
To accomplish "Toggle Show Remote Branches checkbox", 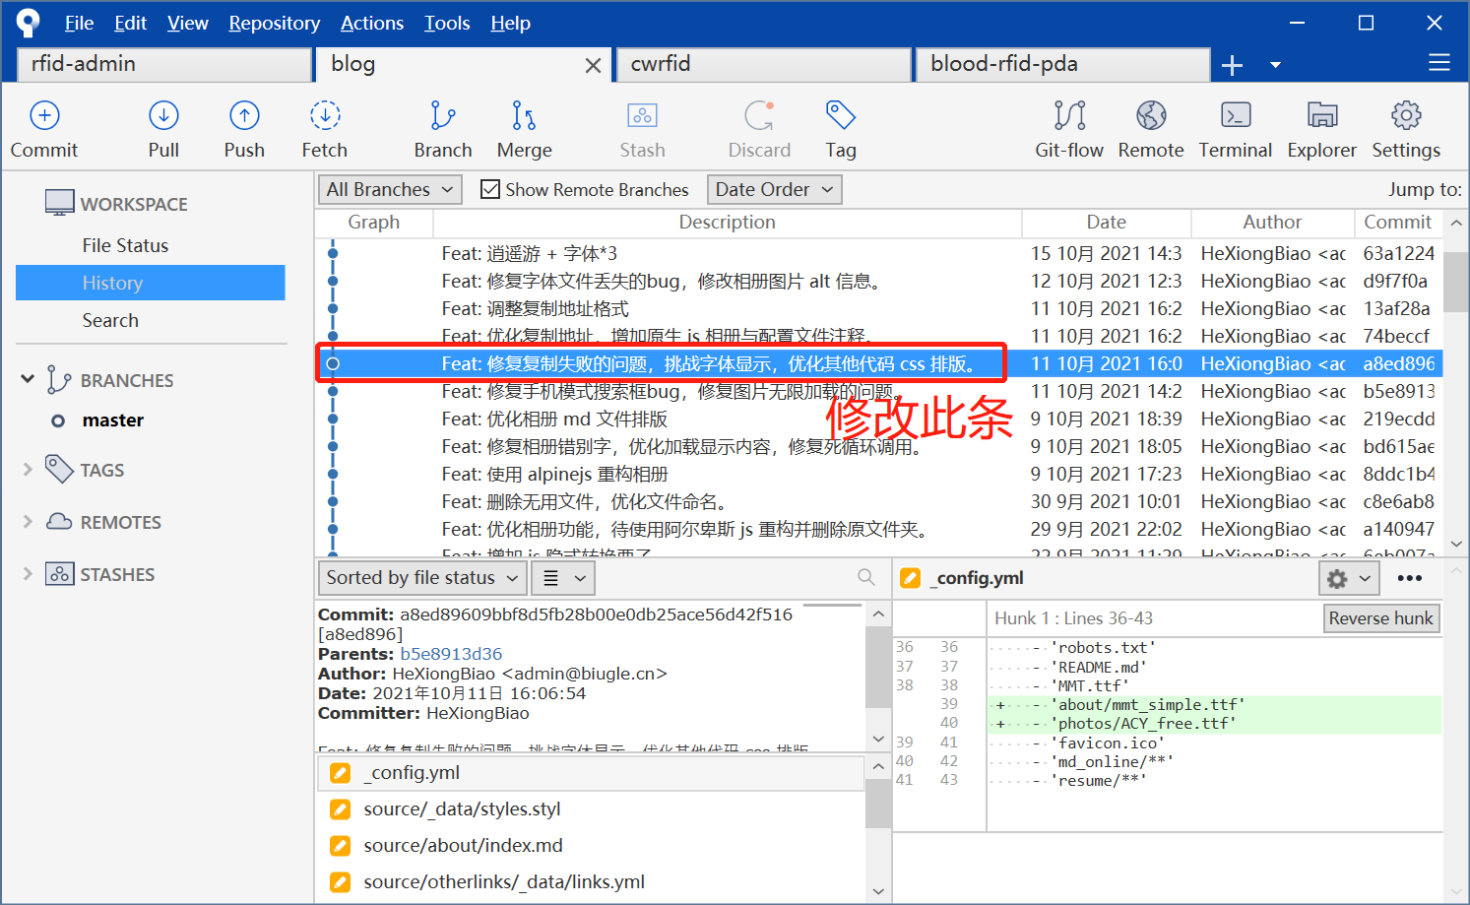I will 489,189.
